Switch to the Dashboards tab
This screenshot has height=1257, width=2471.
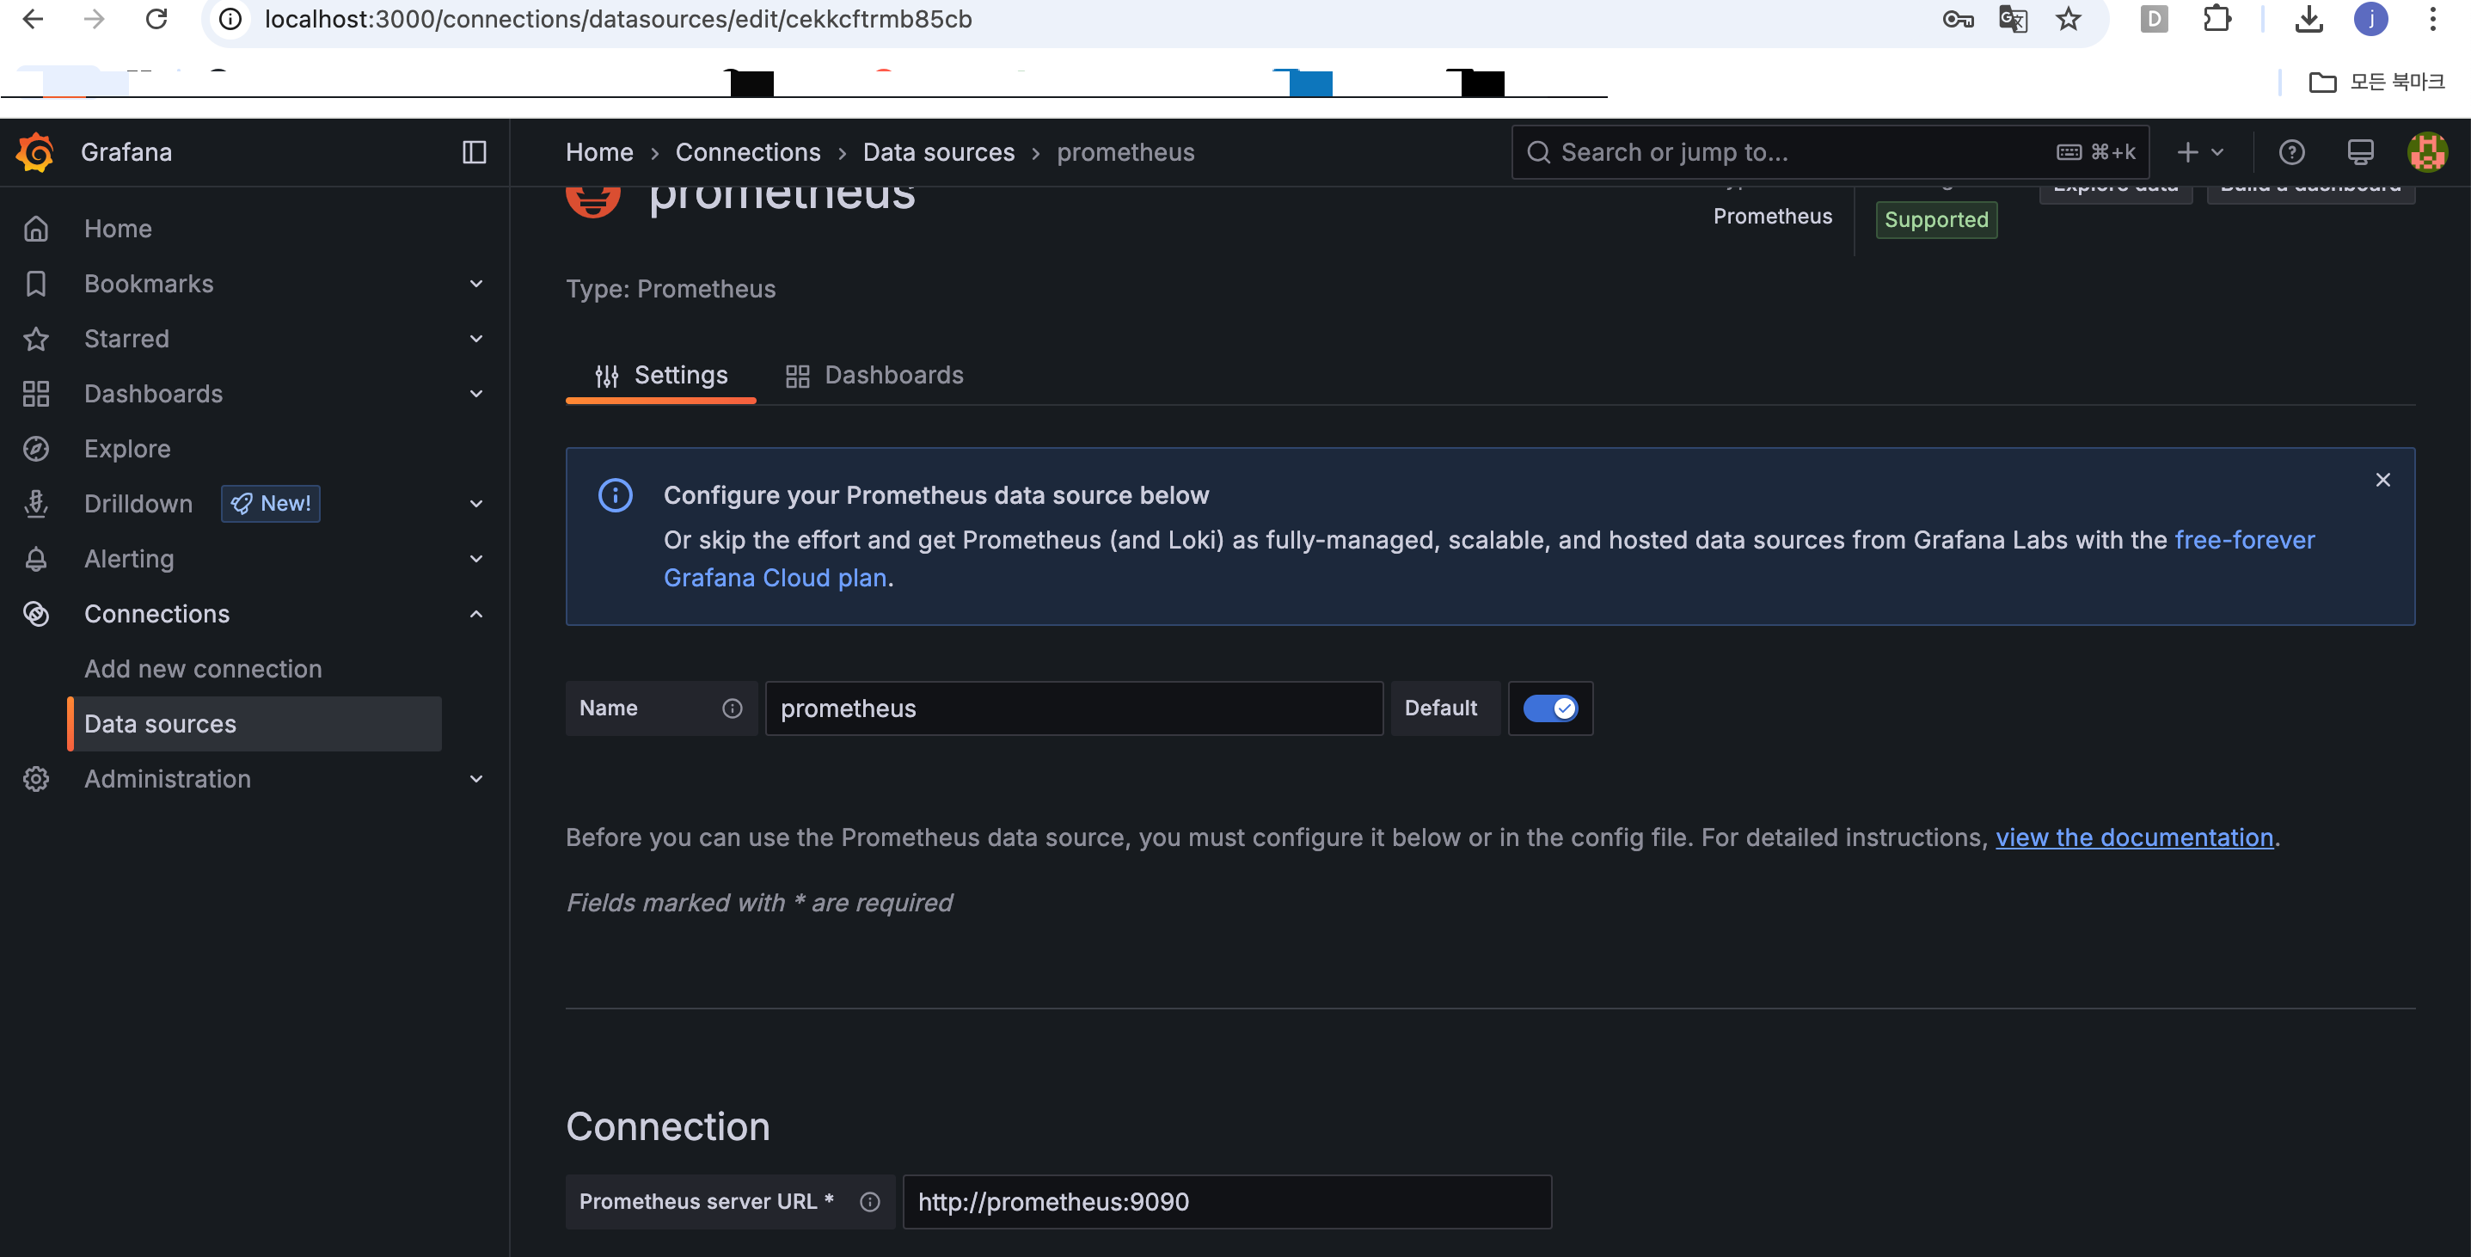pyautogui.click(x=874, y=375)
